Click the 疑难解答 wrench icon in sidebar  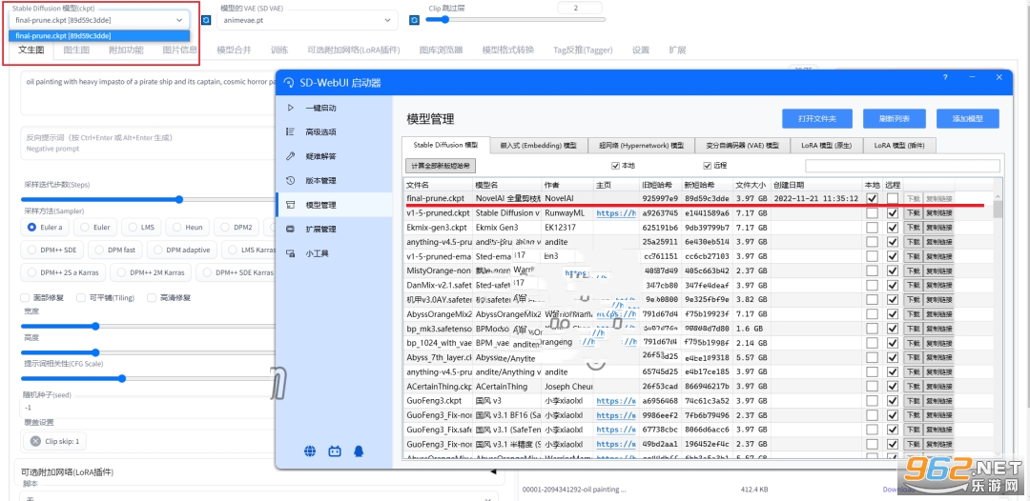click(290, 156)
